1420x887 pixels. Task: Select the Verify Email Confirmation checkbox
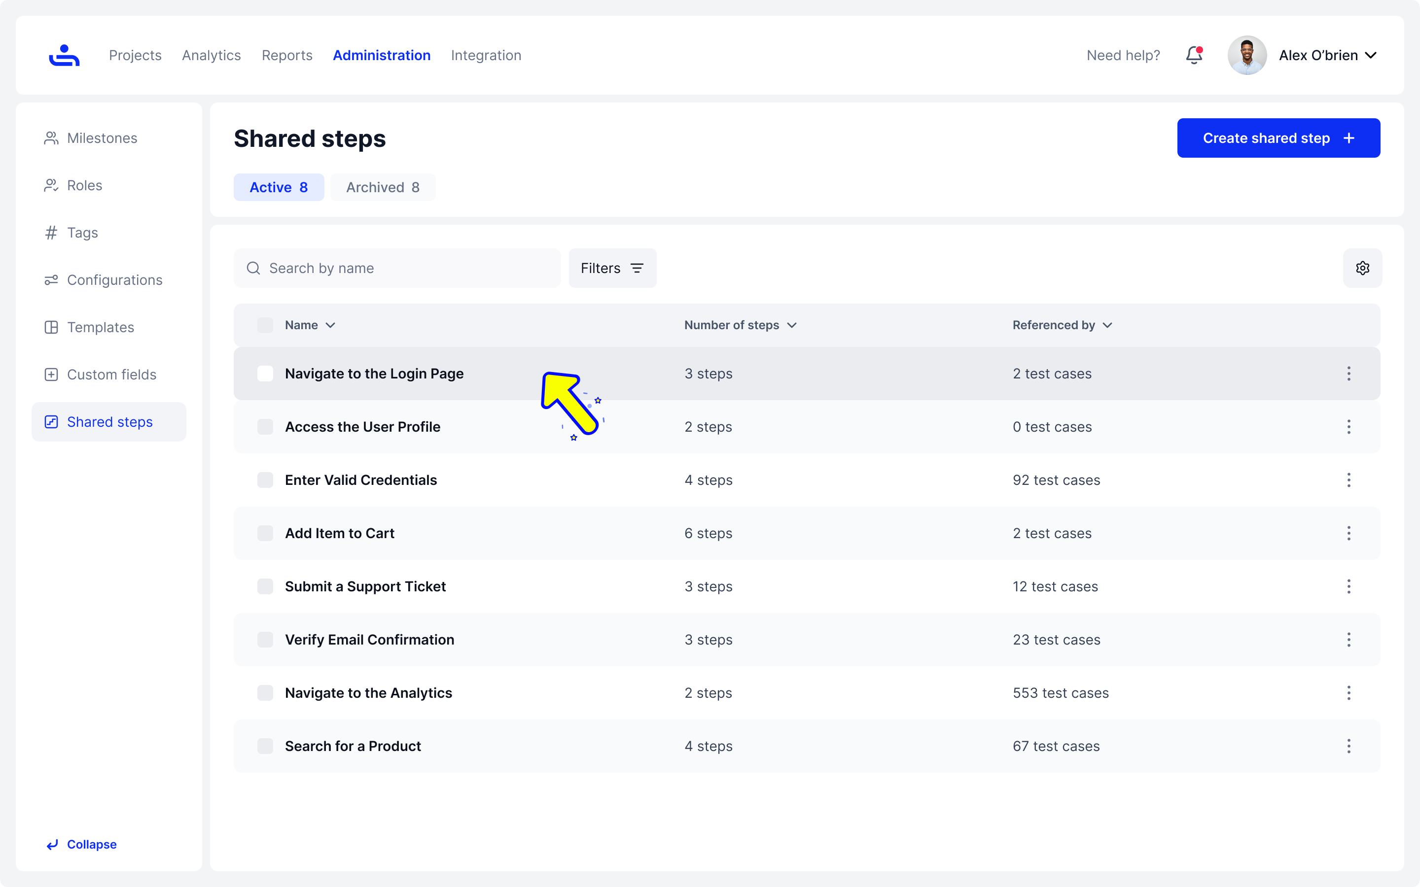265,640
